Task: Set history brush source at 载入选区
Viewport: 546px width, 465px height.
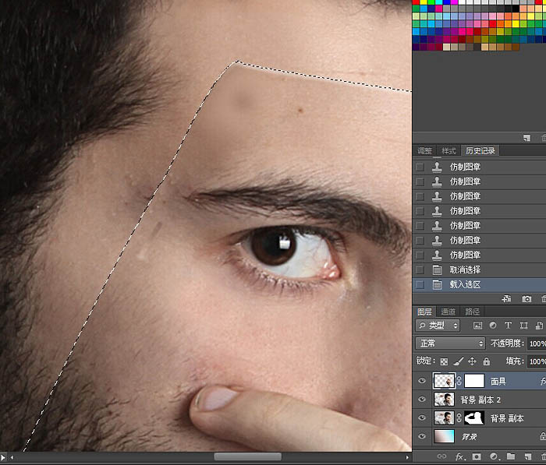Action: (420, 284)
